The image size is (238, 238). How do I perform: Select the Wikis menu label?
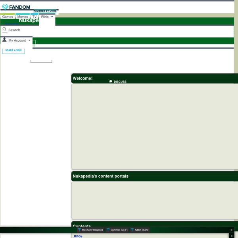[x=44, y=17]
